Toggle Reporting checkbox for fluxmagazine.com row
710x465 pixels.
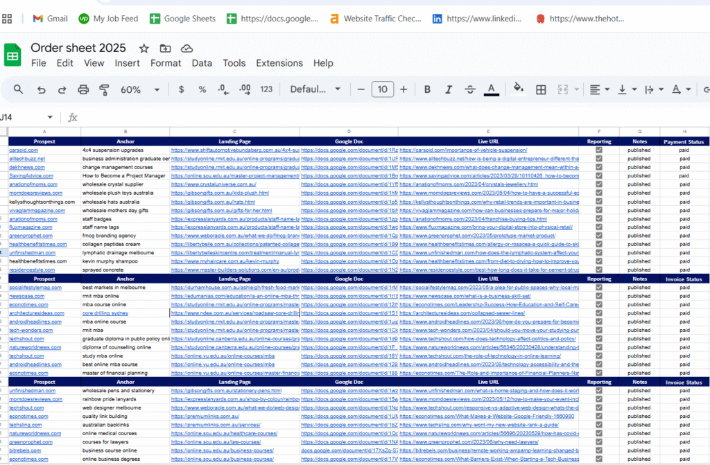599,227
